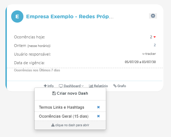This screenshot has width=171, height=137.
Task: Select Criar novo Dash option
Action: pos(70,93)
